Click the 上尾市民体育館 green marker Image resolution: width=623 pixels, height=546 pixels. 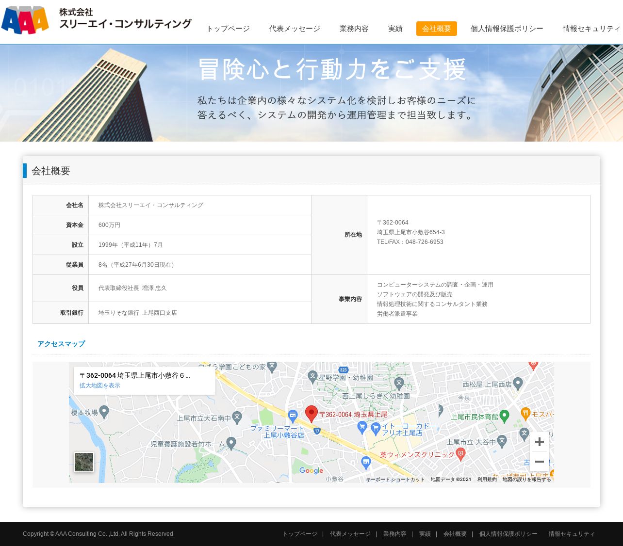click(x=504, y=416)
